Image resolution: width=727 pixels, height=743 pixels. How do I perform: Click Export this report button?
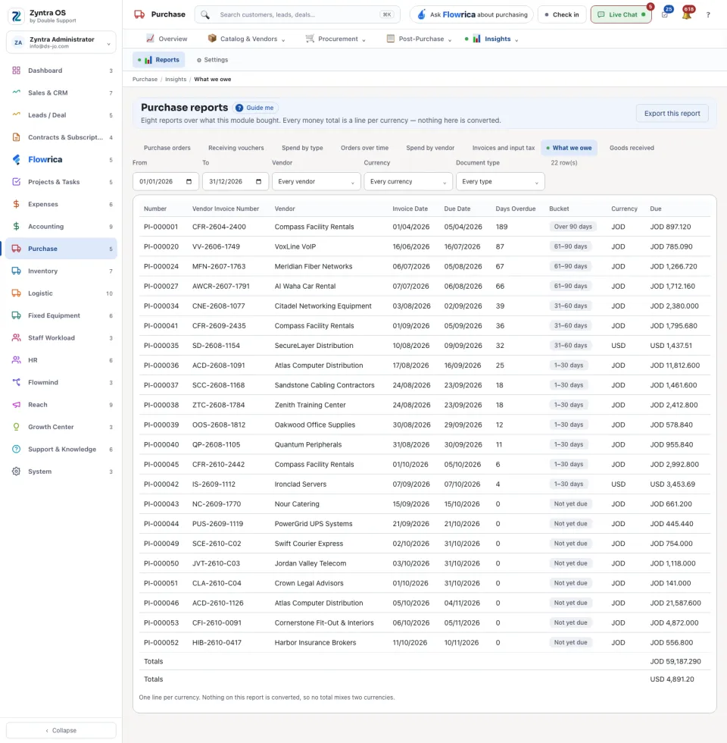click(672, 113)
